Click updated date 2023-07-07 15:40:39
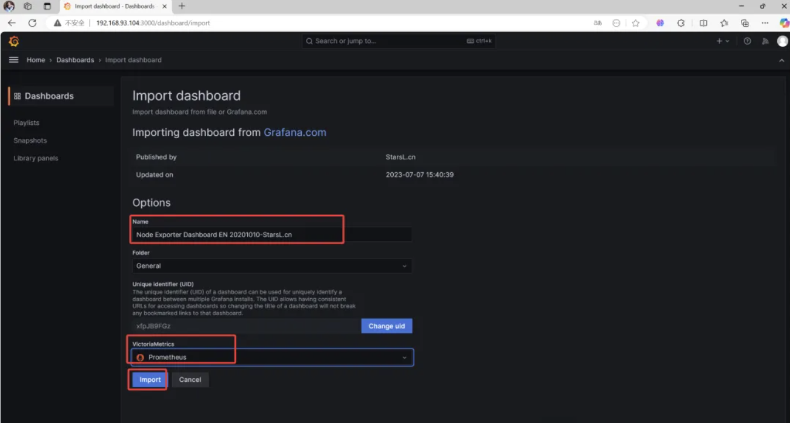790x423 pixels. [x=420, y=175]
